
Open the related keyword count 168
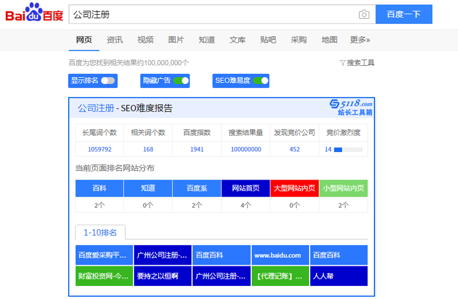click(x=148, y=149)
